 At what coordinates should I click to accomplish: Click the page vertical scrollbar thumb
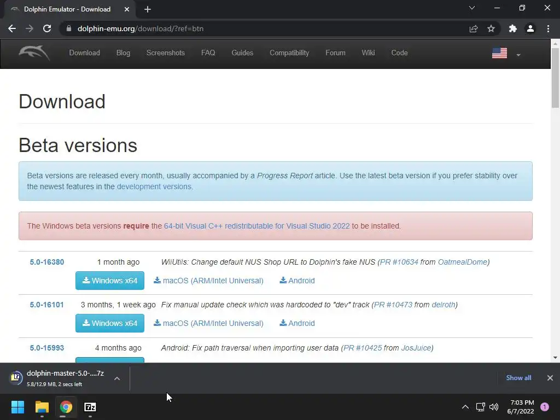coord(555,78)
